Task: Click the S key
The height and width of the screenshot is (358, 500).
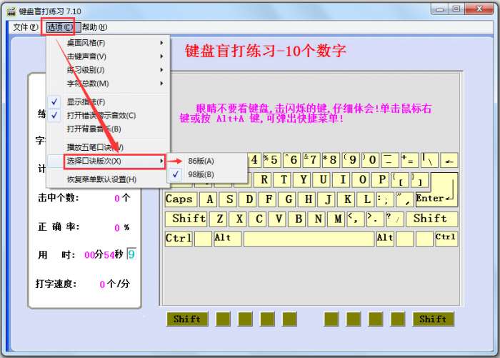Action: [x=229, y=199]
